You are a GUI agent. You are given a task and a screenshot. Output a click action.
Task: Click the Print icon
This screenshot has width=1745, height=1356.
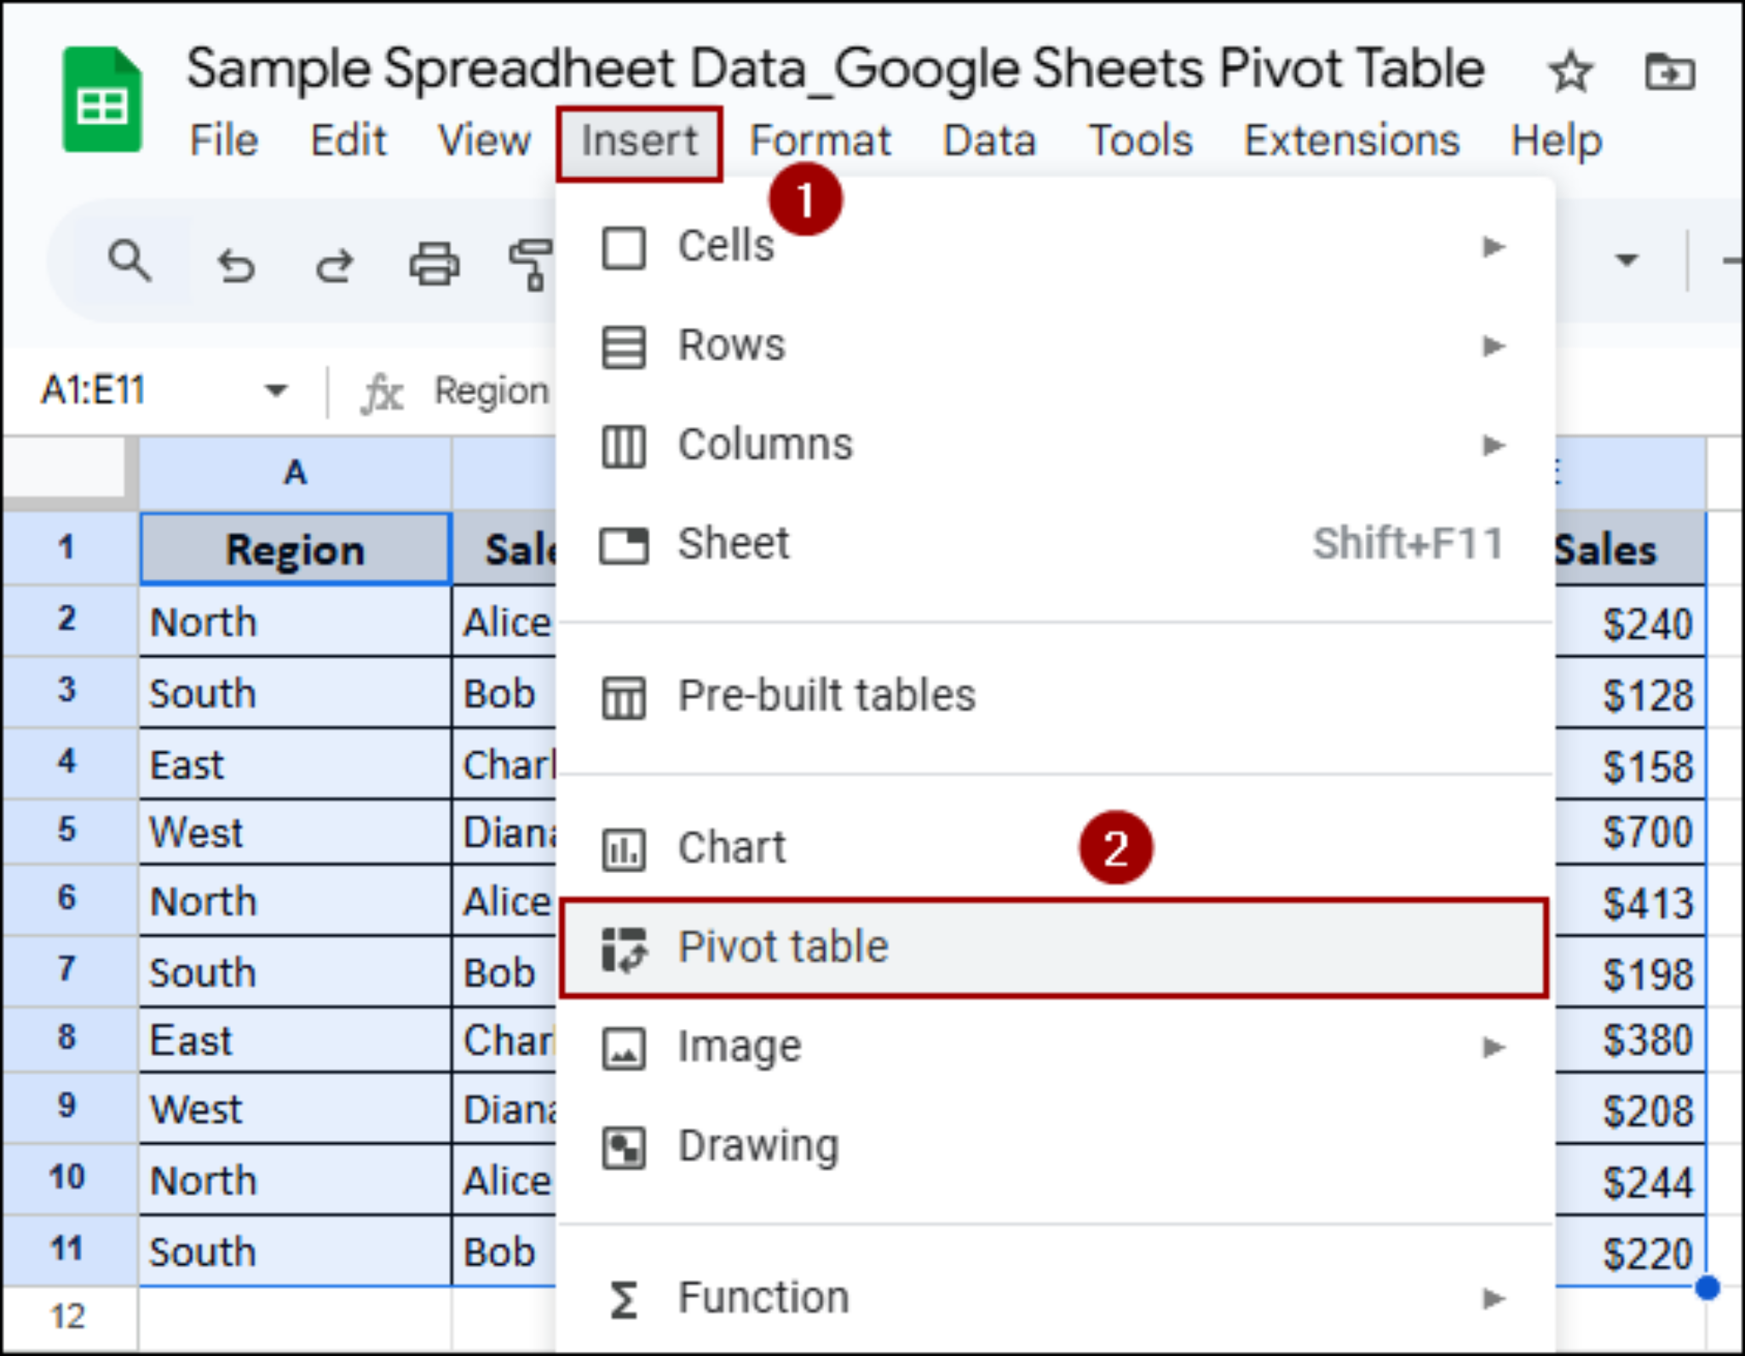pyautogui.click(x=433, y=264)
